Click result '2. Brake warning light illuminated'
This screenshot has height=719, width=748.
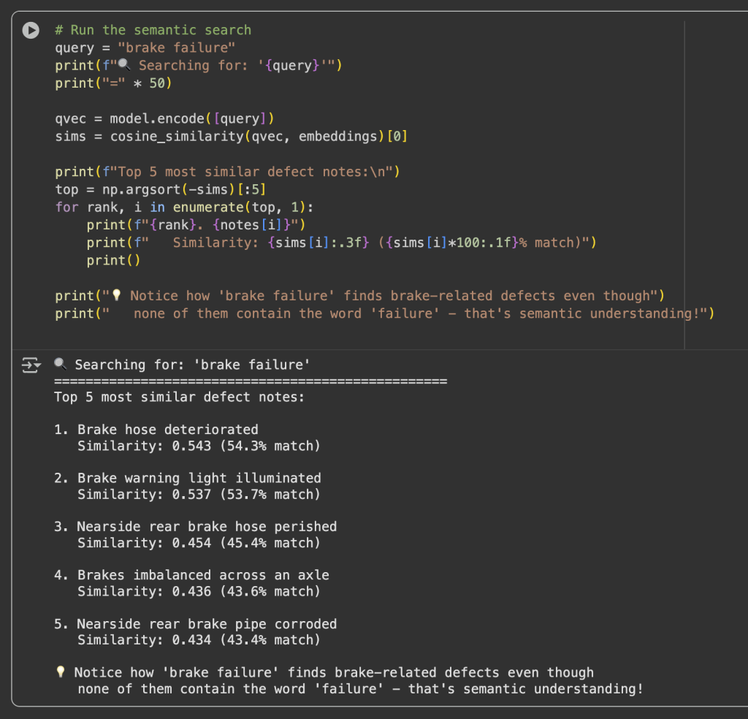pyautogui.click(x=188, y=478)
